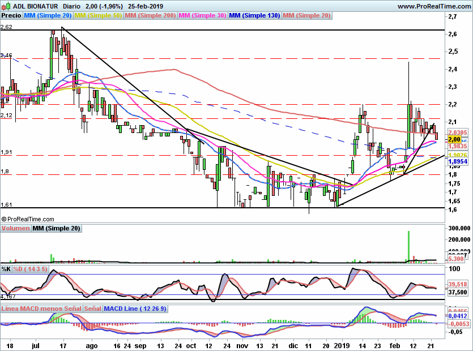Select the 200.000 volume axis label

click(459, 239)
